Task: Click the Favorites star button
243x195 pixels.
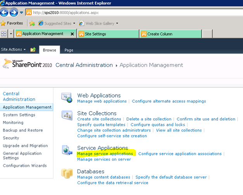Action: tap(12, 23)
